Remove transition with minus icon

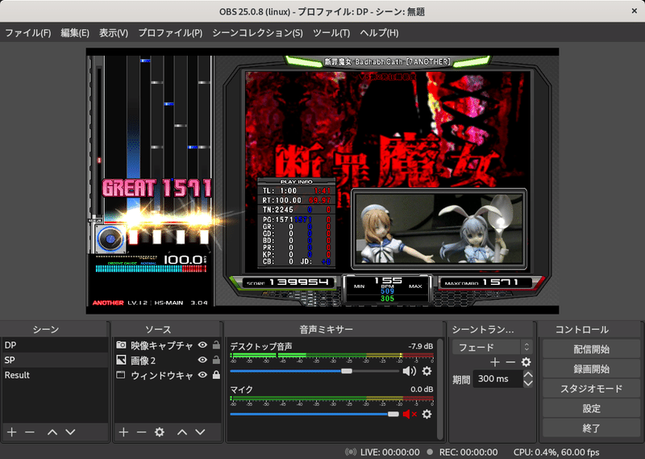click(510, 362)
